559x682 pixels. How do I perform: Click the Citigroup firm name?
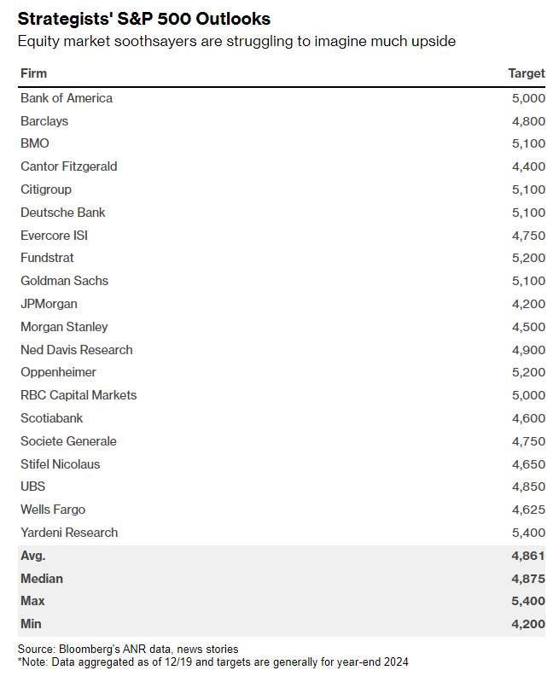(46, 189)
